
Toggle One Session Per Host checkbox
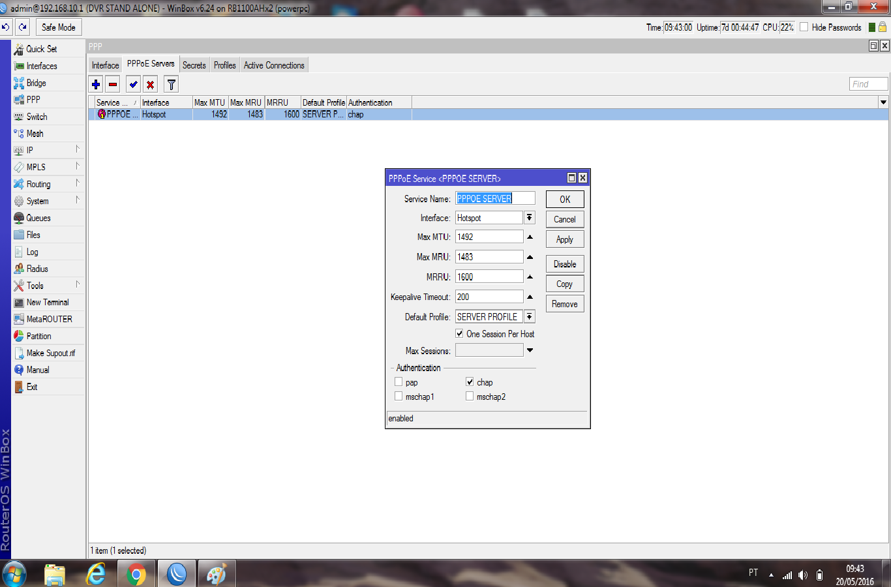[x=459, y=333]
